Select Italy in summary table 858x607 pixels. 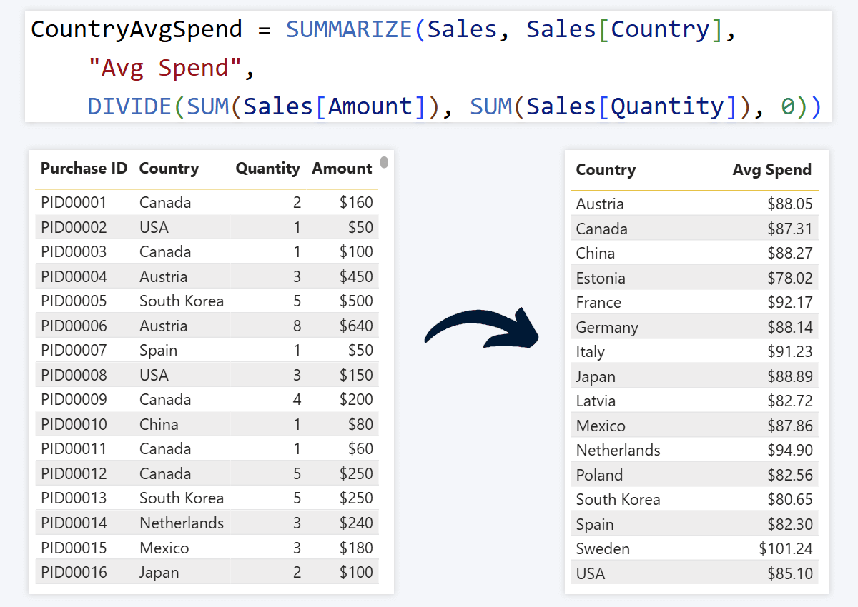(x=591, y=352)
